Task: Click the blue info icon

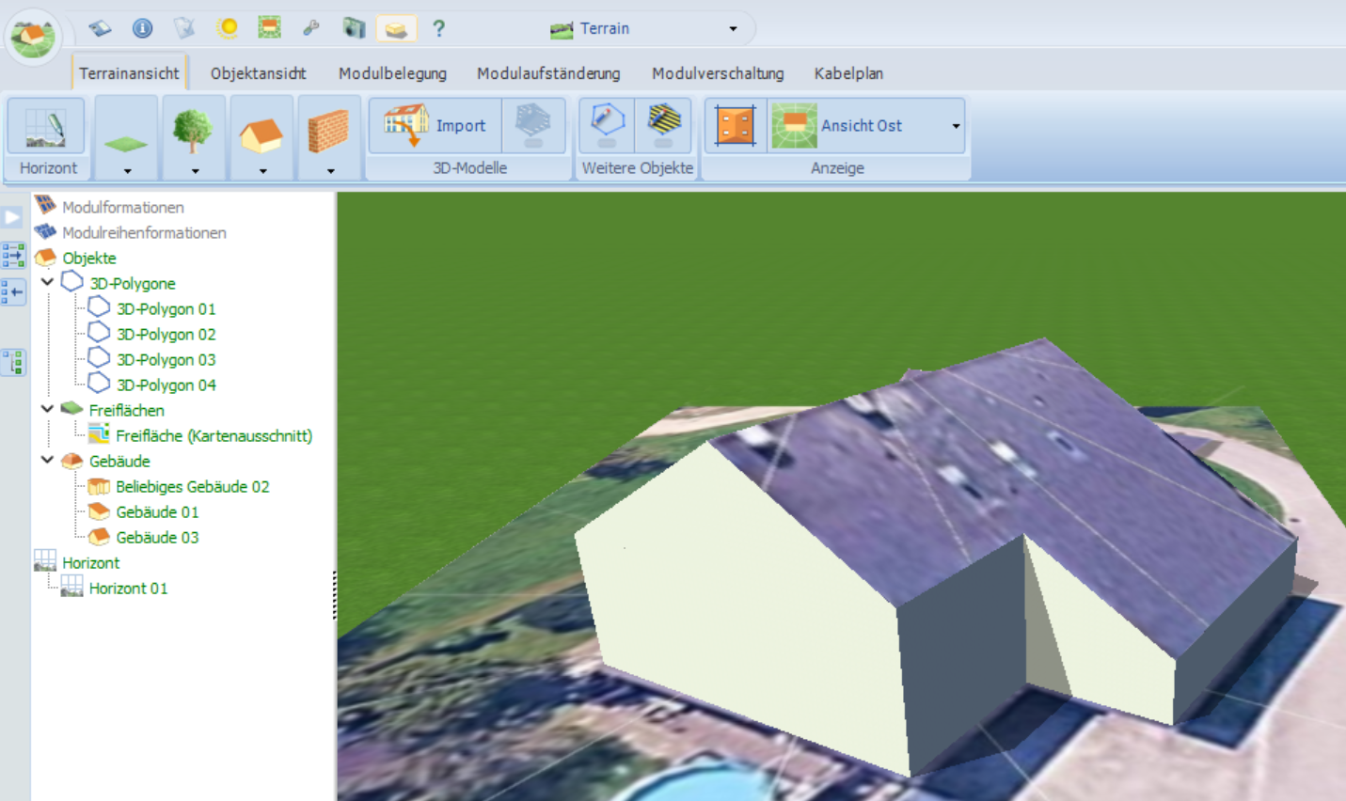Action: [142, 28]
